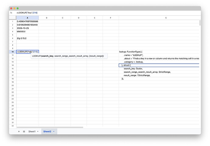
Task: Click the vertical scrollbar thumb
Action: 200,23
